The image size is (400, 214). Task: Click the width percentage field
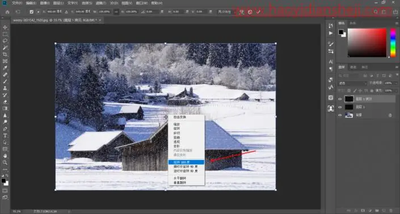click(x=104, y=12)
